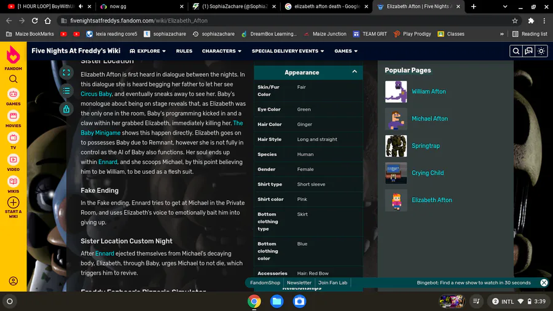553x311 pixels.
Task: Open the Explore dropdown menu
Action: click(147, 51)
